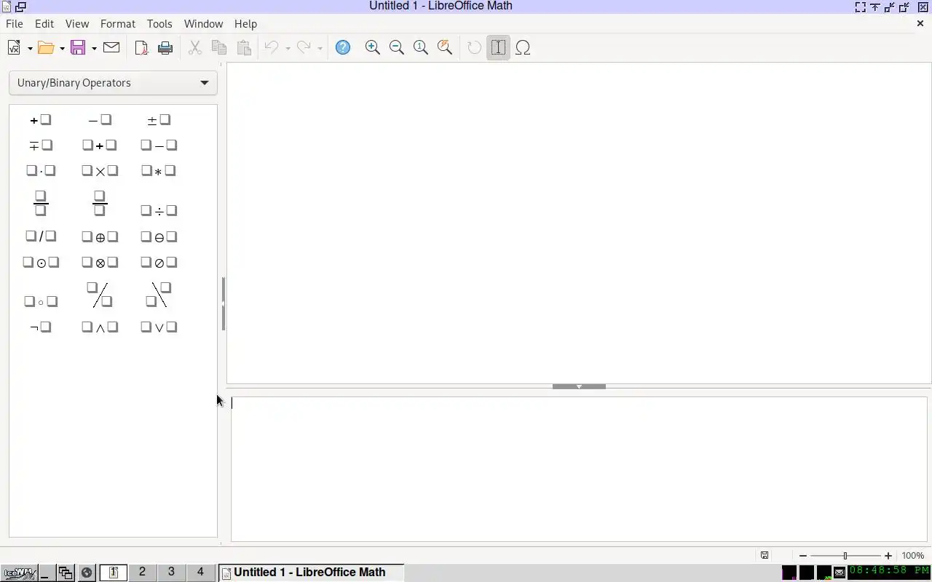The height and width of the screenshot is (582, 932).
Task: Insert the widebslash backslash operator
Action: (x=159, y=295)
